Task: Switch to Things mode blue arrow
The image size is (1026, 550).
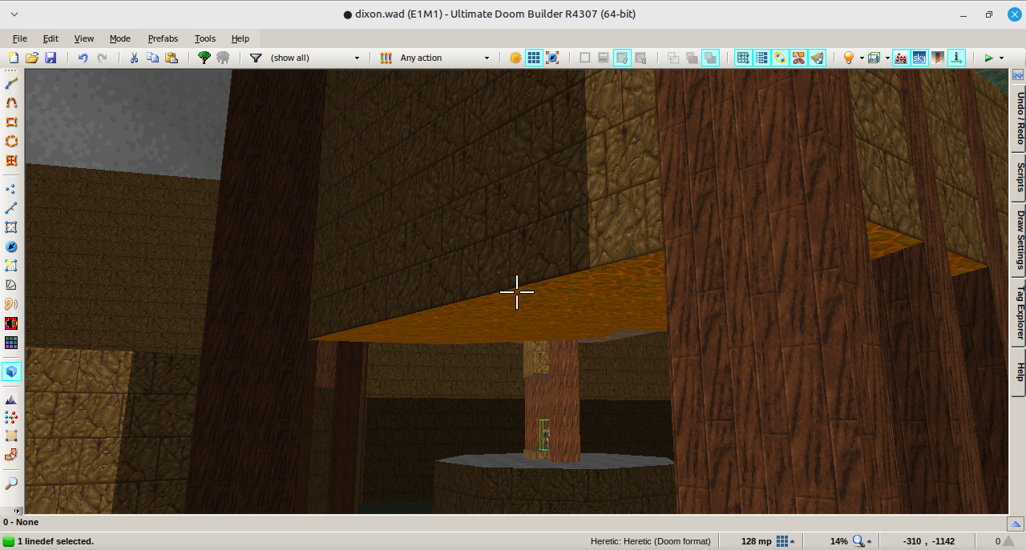Action: coord(11,247)
